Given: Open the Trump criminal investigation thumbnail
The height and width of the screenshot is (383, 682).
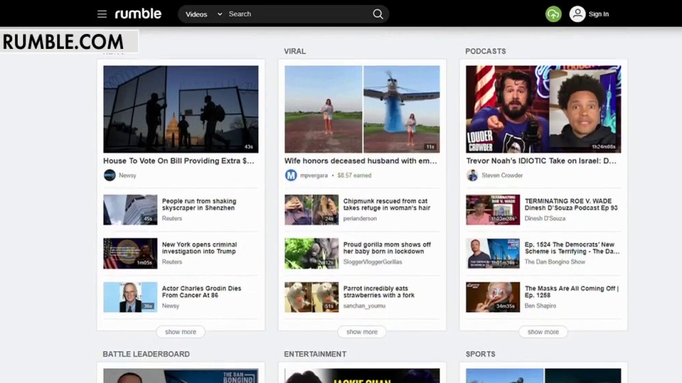Looking at the screenshot, I should tap(130, 253).
